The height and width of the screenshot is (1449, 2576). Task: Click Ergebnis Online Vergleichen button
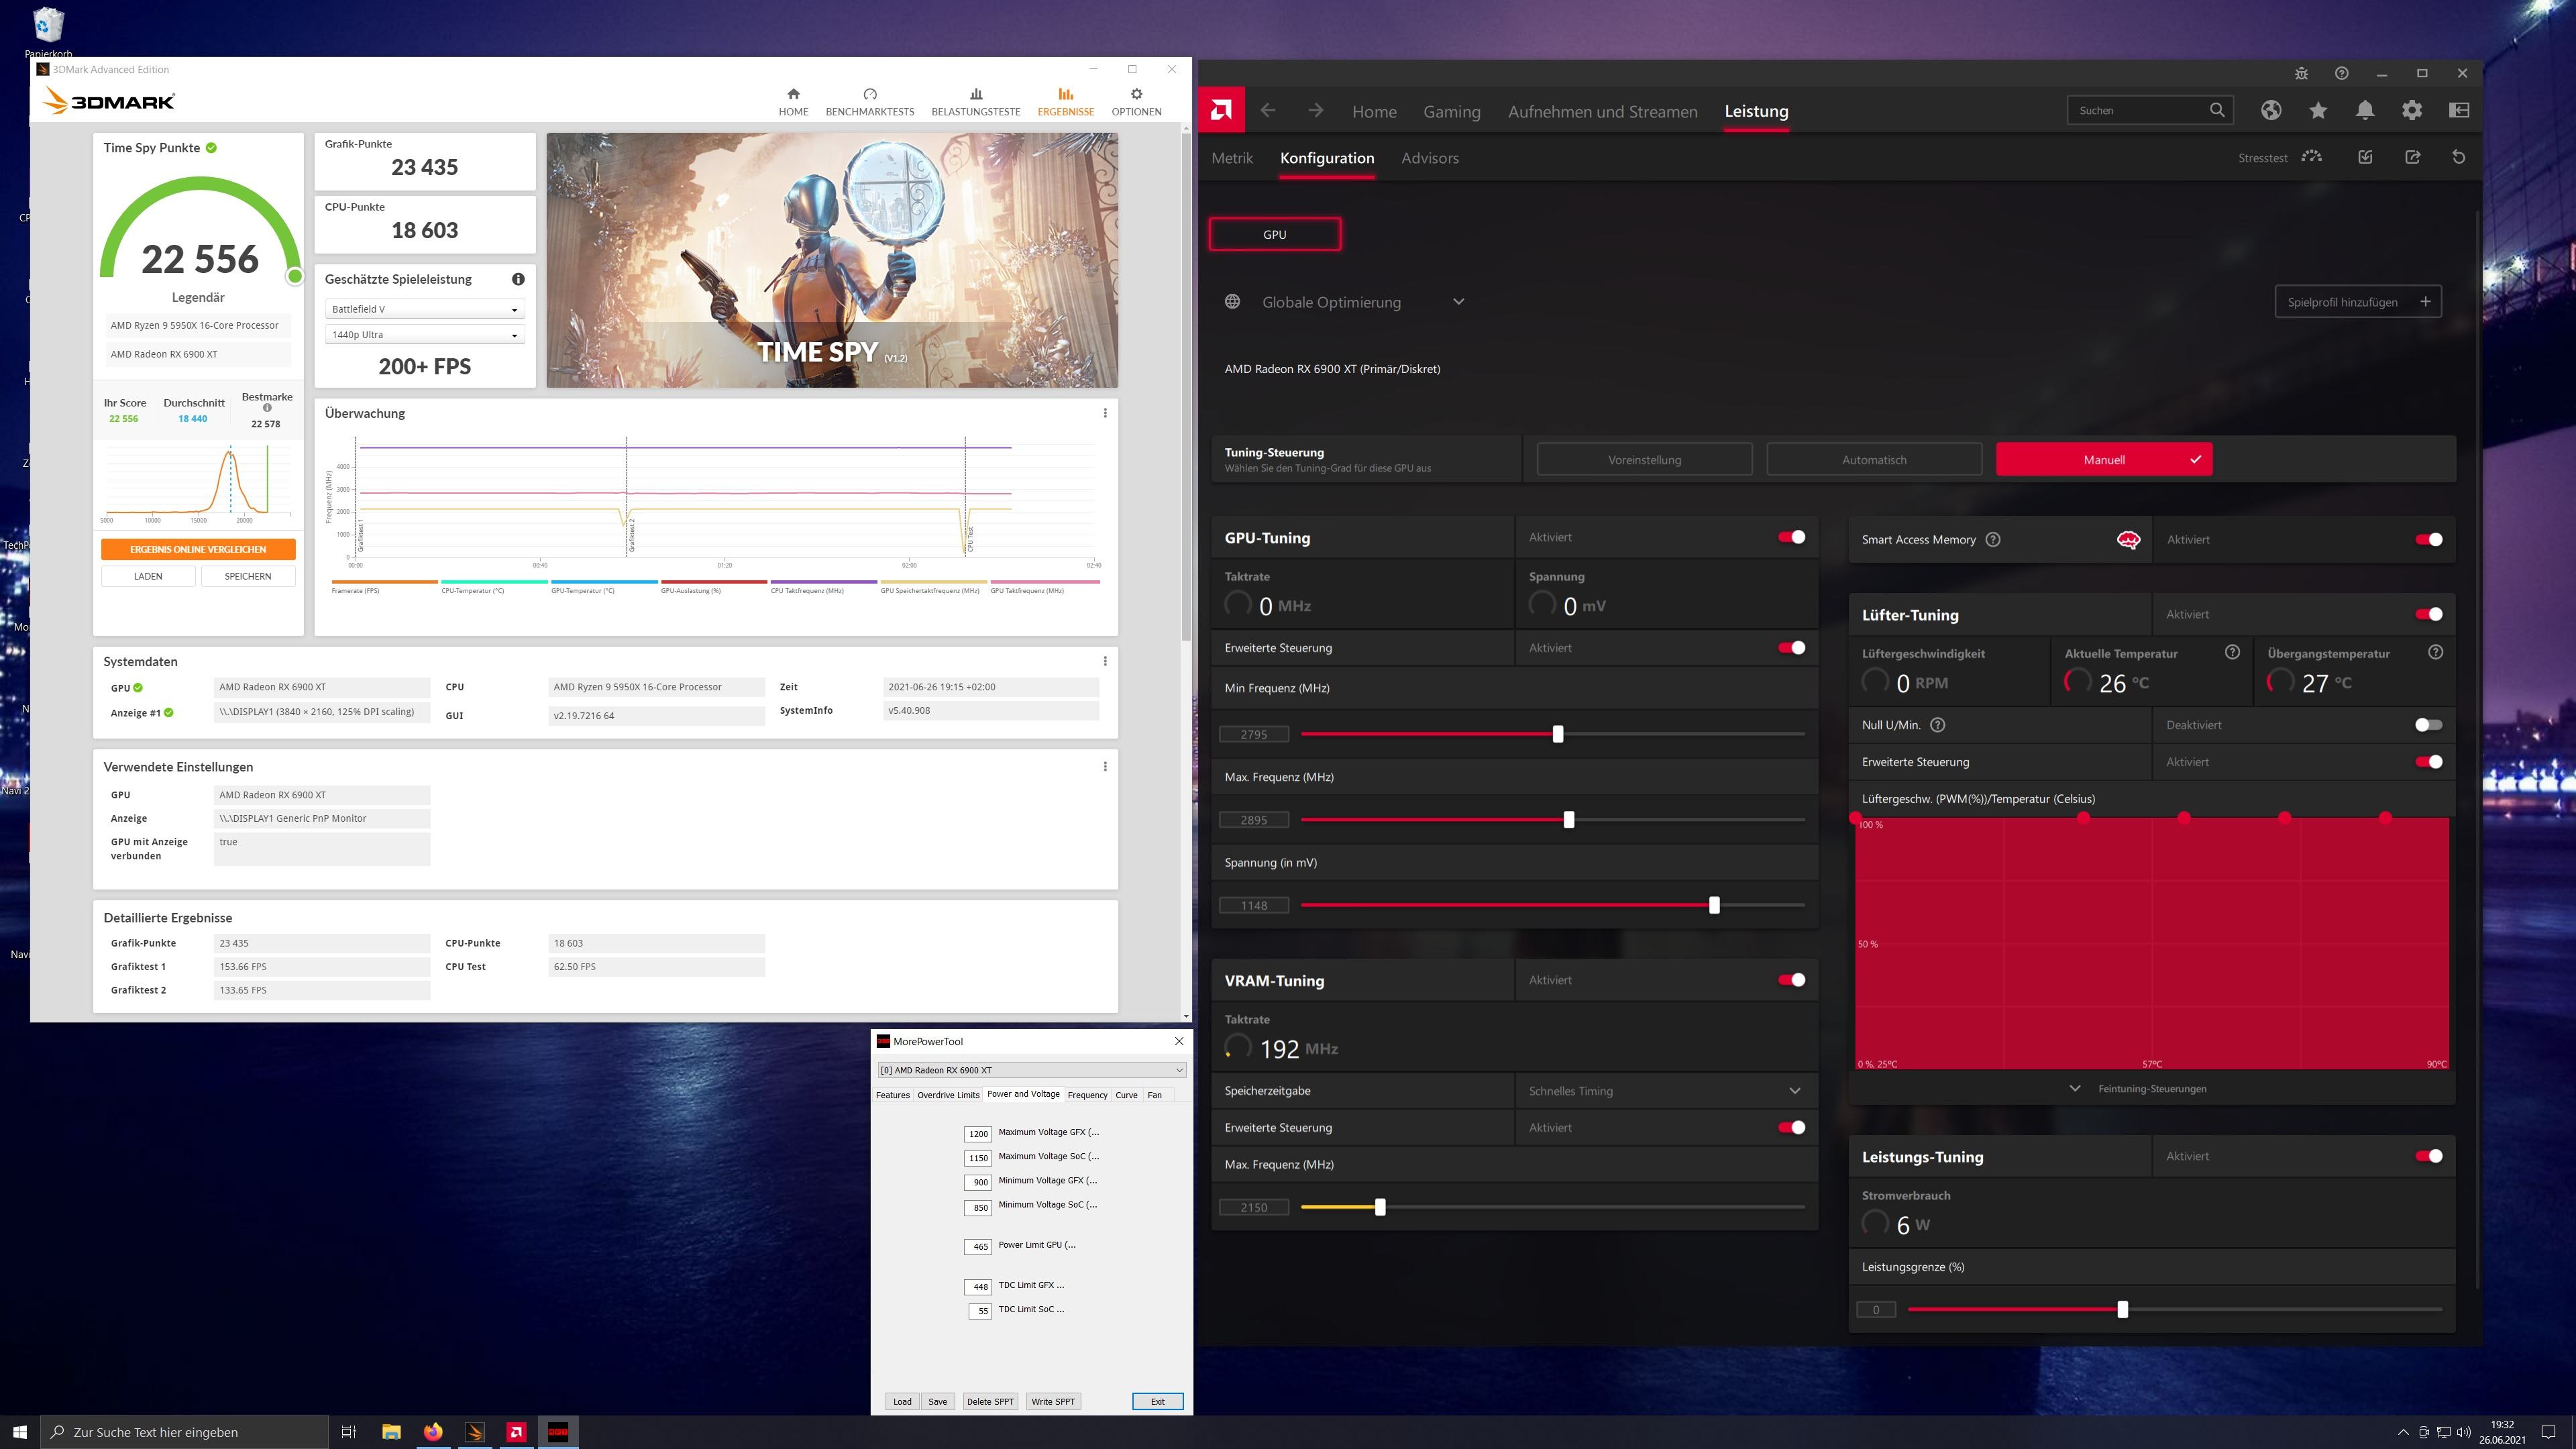coord(198,549)
